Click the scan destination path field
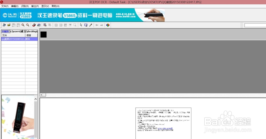This screenshot has width=266, height=139. 24,31
